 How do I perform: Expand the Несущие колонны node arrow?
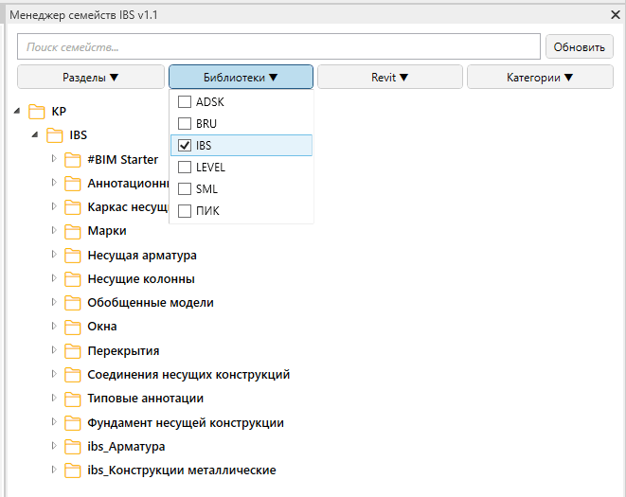pyautogui.click(x=54, y=277)
